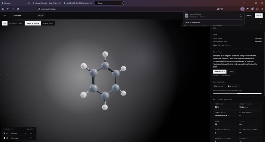This screenshot has height=142, width=265.
Task: Click the highlighted downloads toolbar icon
Action: tap(242, 9)
